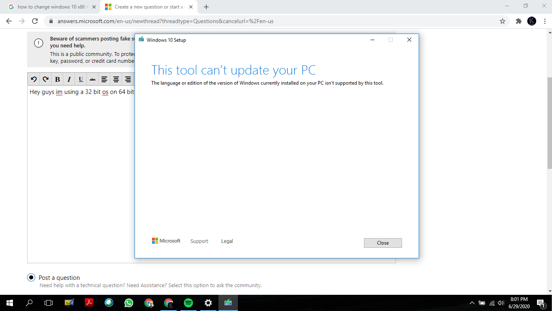The height and width of the screenshot is (311, 552).
Task: Open the Legal link in Setup dialog
Action: pos(227,241)
